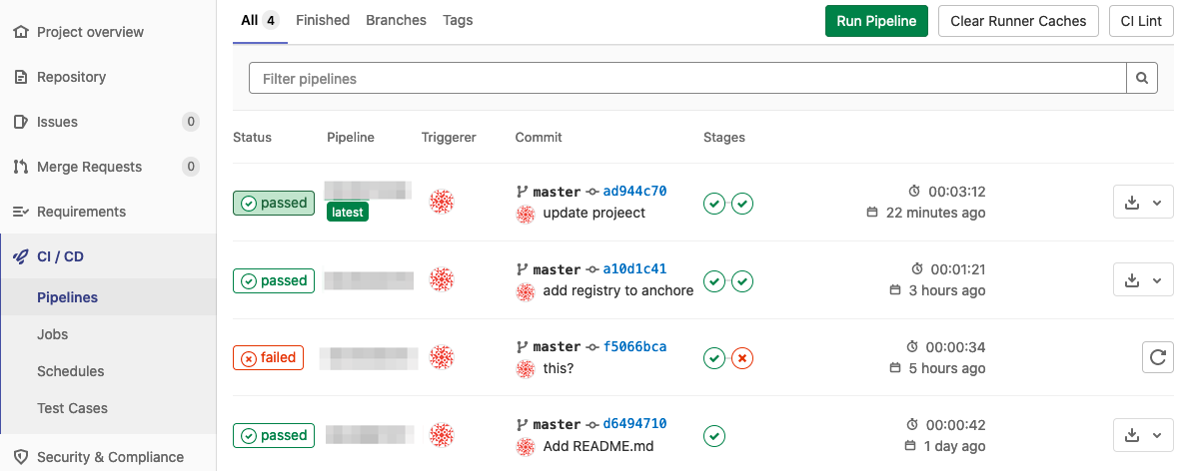Click the single passed stage icon for d6494710
Screen dimensions: 1189x471
[x=714, y=436]
